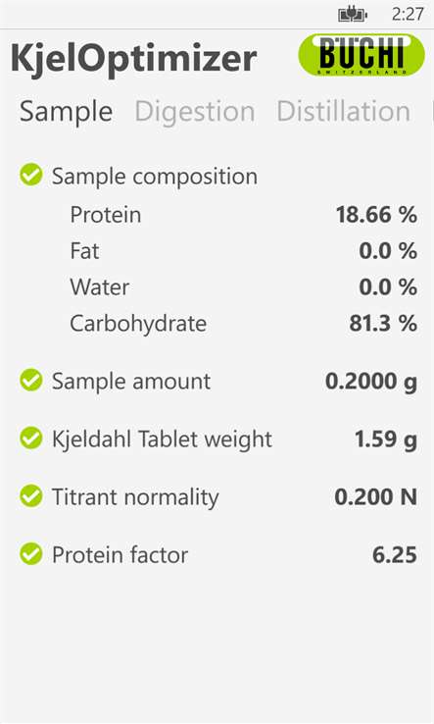Edit the Fat percentage value

point(388,251)
